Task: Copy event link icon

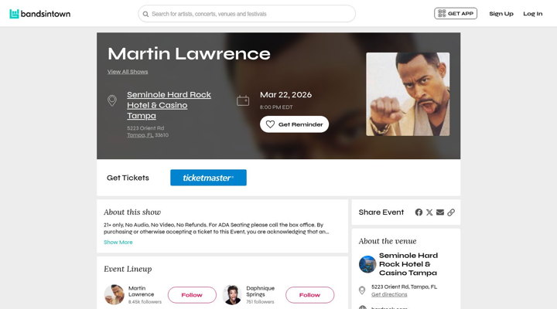Action: pos(451,212)
